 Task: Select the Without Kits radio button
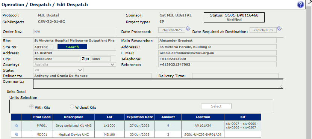pos(72,107)
